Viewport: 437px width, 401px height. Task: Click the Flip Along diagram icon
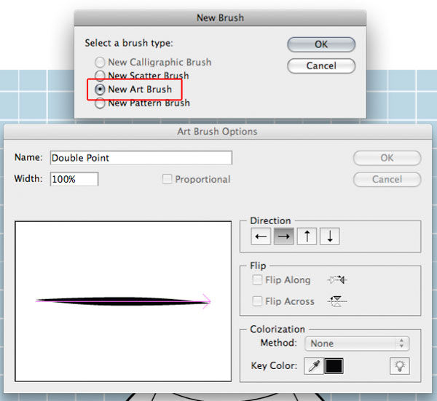point(337,279)
